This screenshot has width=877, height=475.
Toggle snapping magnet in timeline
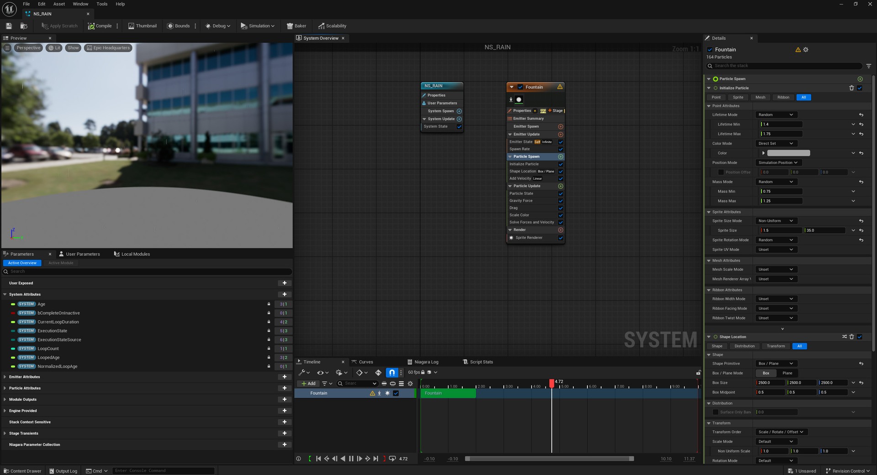point(392,373)
